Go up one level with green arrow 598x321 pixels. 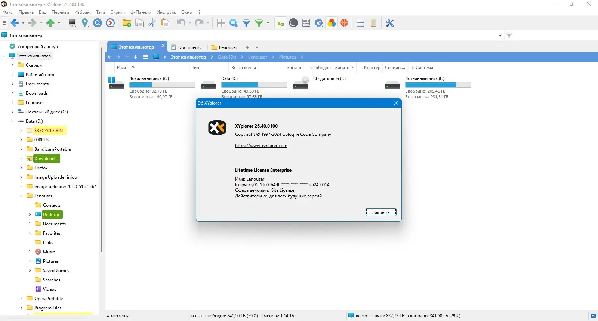coord(50,23)
